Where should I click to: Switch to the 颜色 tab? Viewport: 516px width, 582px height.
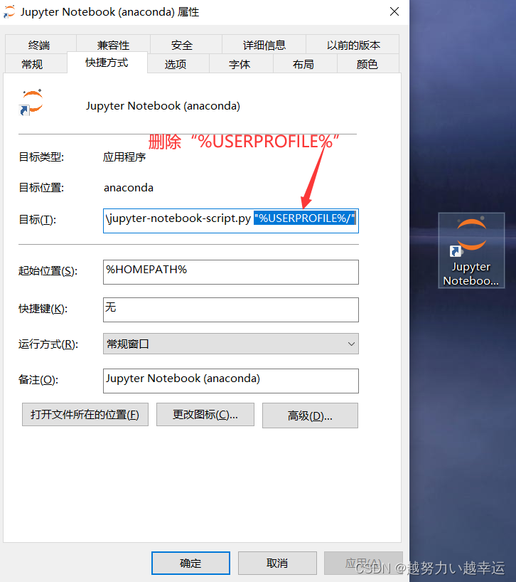[x=368, y=64]
